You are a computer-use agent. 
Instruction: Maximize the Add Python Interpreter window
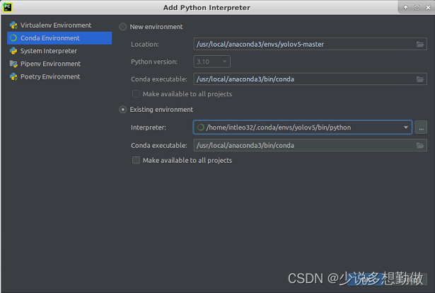(417, 8)
